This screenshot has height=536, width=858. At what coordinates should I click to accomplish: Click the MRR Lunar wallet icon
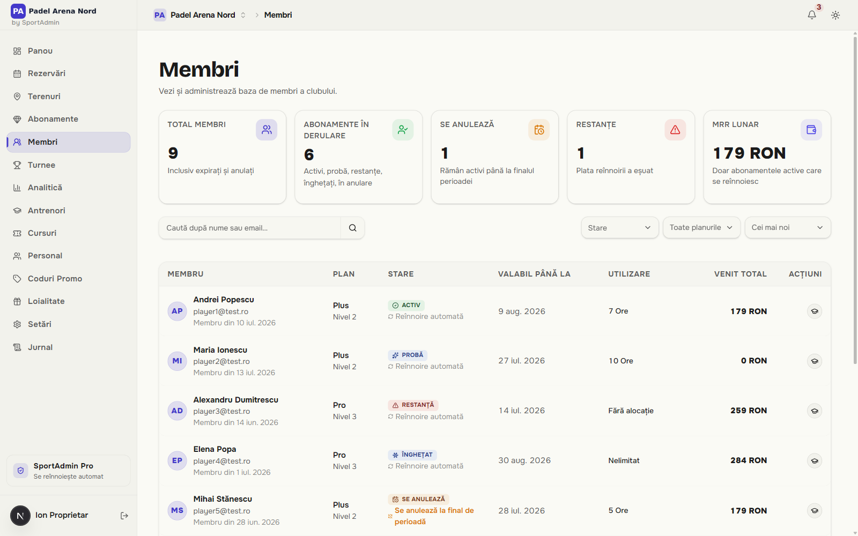pos(811,130)
